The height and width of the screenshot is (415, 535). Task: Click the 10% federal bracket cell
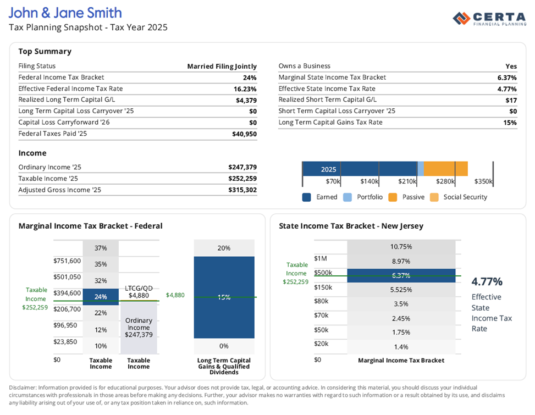tap(101, 346)
